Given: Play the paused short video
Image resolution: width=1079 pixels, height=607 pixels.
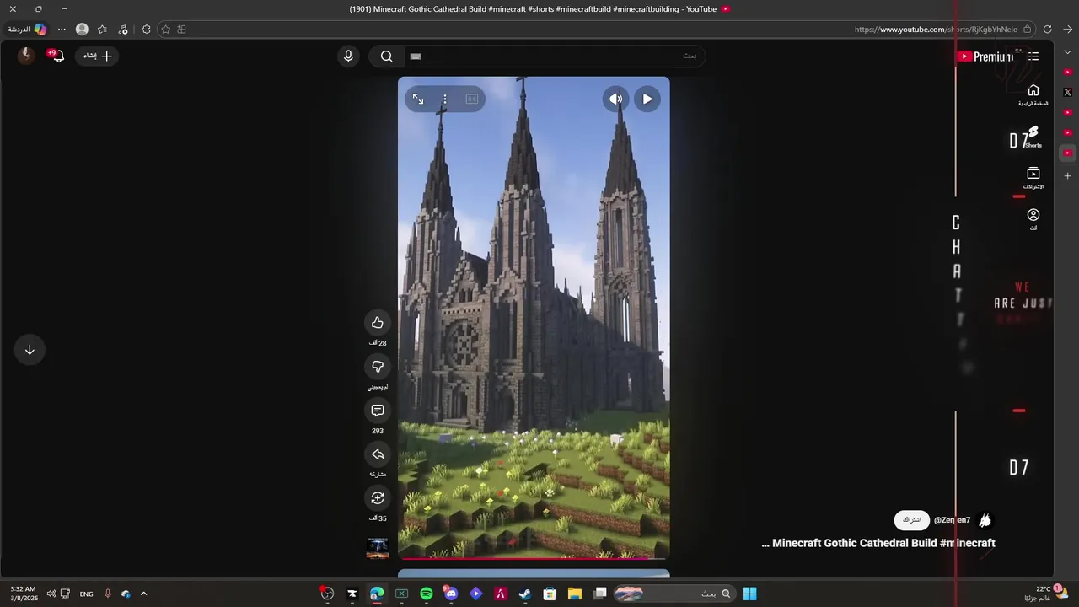Looking at the screenshot, I should click(x=647, y=99).
